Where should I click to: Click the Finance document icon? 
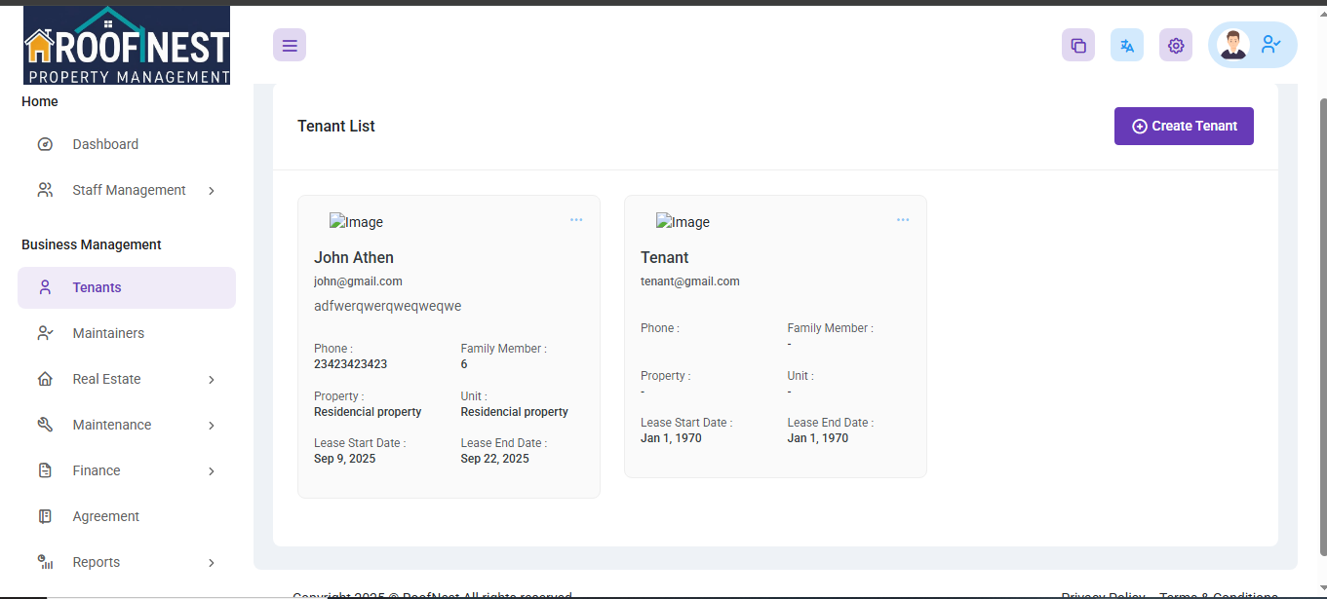tap(45, 470)
